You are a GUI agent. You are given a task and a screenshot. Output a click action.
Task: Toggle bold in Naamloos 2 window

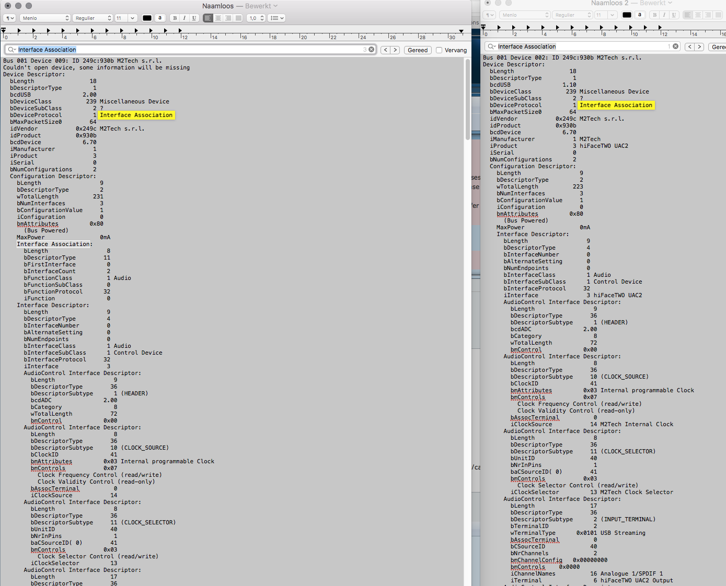coord(654,15)
